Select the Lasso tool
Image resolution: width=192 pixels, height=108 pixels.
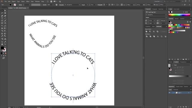(x=5, y=13)
